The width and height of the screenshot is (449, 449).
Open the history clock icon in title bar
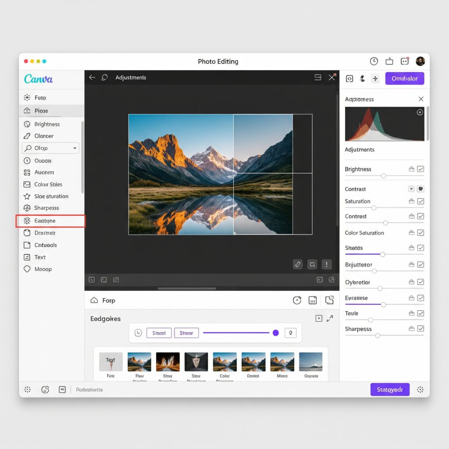pos(374,61)
